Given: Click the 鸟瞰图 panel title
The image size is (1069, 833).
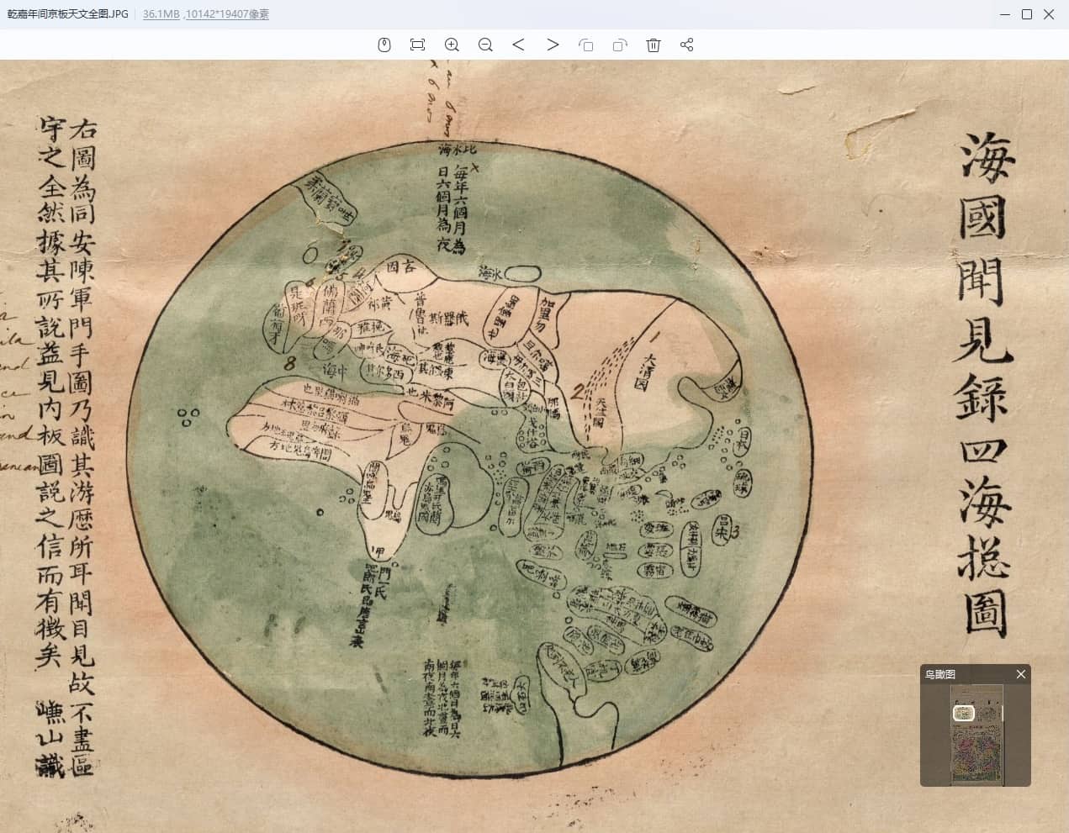Looking at the screenshot, I should click(x=940, y=674).
